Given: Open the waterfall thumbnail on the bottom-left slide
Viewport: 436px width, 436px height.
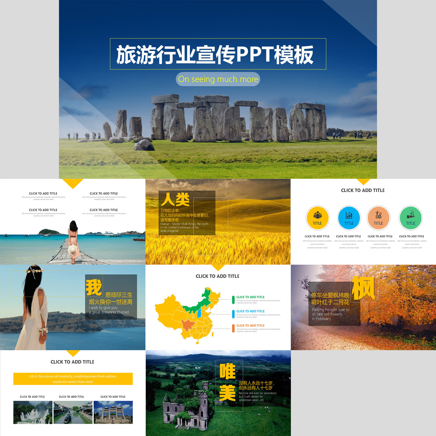Looking at the screenshot, I should tap(33, 412).
